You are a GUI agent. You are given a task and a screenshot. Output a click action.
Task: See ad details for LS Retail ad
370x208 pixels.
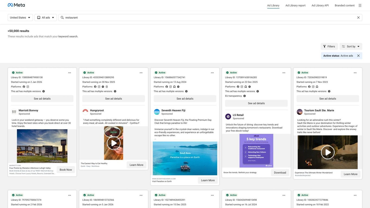coord(256,103)
